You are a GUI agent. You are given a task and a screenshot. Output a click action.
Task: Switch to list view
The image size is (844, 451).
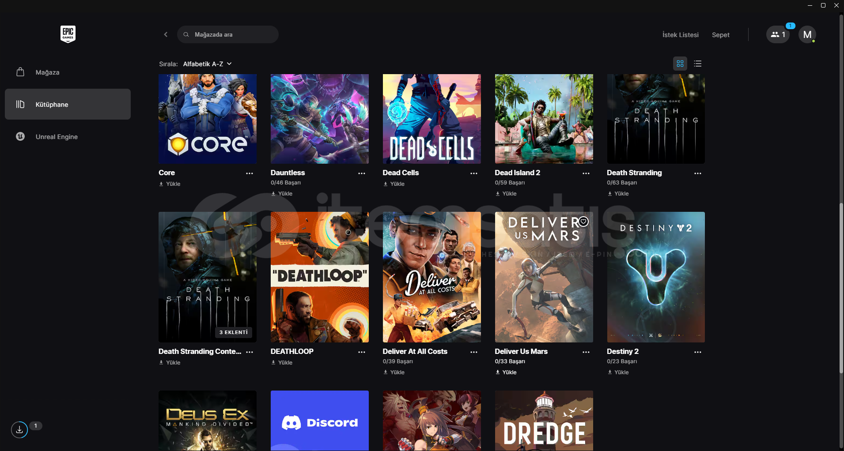(x=698, y=64)
